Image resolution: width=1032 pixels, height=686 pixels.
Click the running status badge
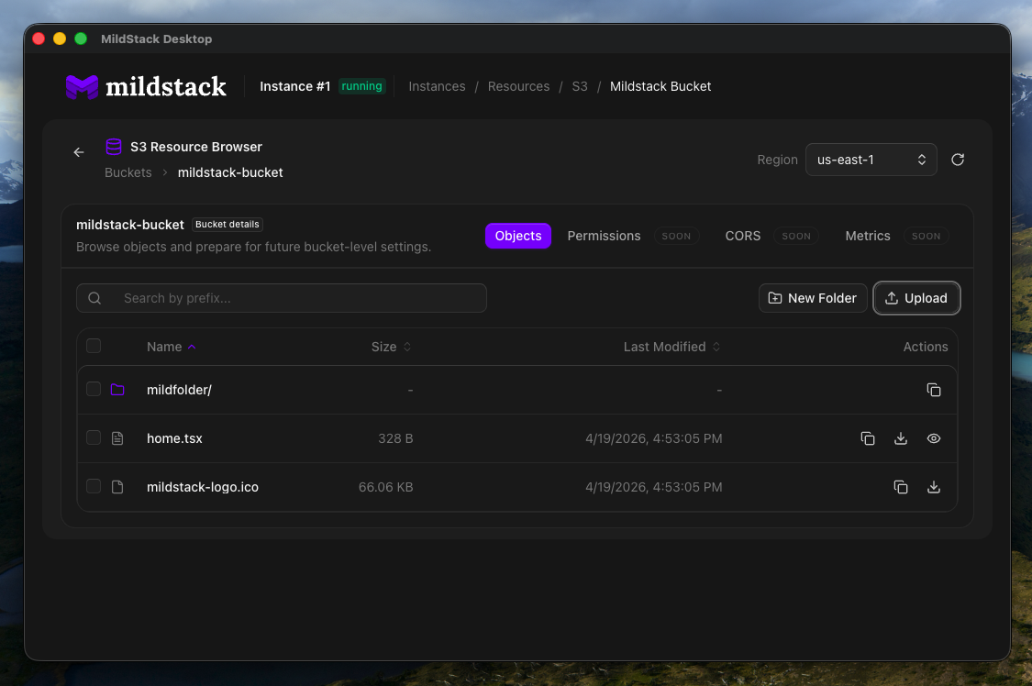361,86
